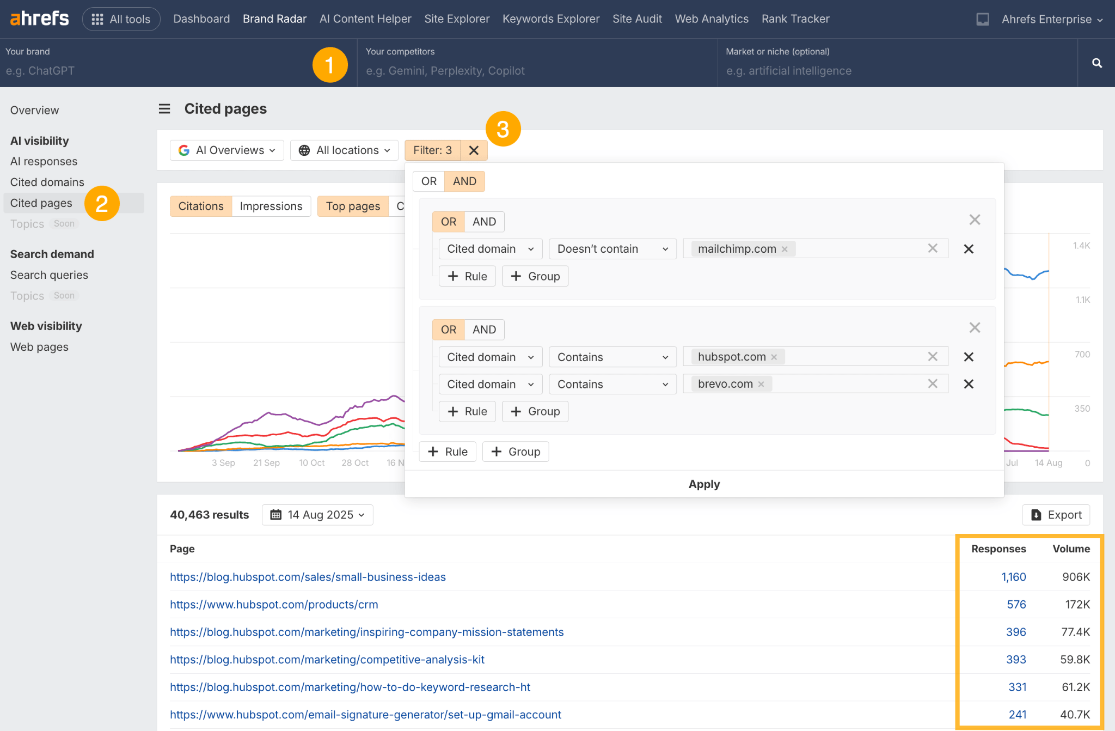Open the All tools grid menu
This screenshot has height=731, width=1115.
tap(121, 19)
